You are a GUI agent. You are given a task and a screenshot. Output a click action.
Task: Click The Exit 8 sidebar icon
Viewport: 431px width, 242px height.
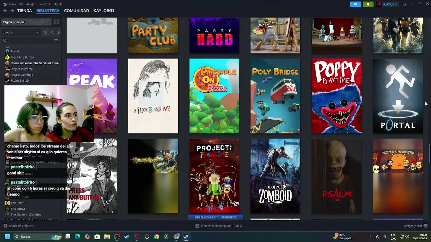[x=7, y=203]
